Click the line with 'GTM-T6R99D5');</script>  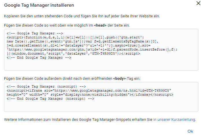pos(73,53)
